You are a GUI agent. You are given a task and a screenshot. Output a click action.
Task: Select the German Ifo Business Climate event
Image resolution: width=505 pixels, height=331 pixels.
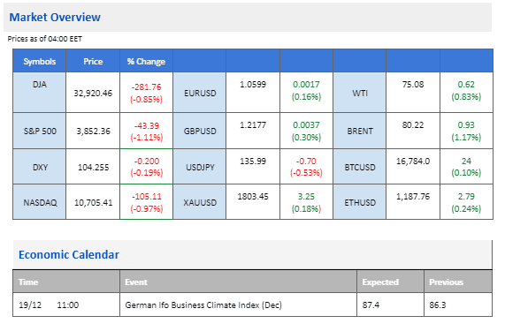[x=203, y=305]
